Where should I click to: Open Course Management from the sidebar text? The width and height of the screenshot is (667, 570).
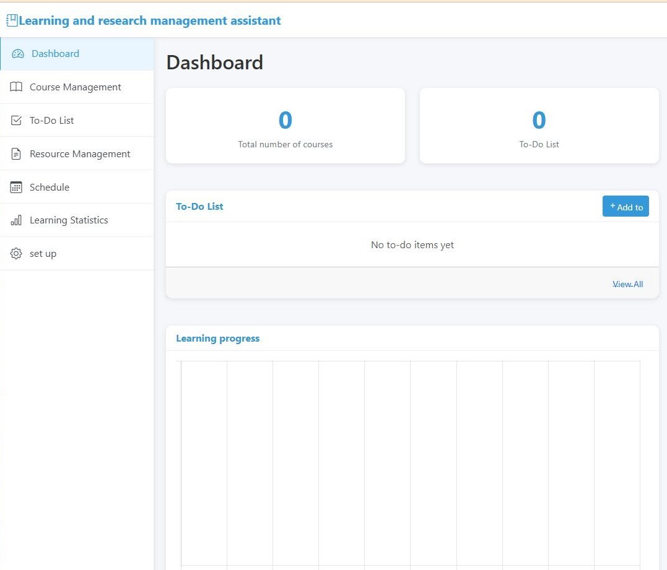75,87
